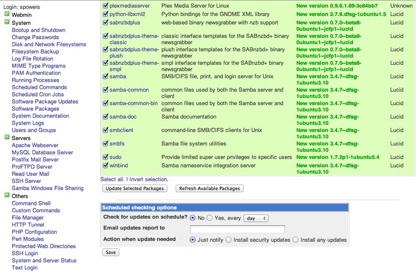Collapse the Others category icon
This screenshot has height=272, width=416.
(7, 195)
